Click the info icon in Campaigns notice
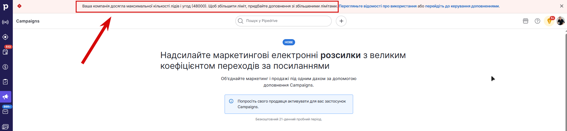The image size is (567, 131). click(x=231, y=101)
